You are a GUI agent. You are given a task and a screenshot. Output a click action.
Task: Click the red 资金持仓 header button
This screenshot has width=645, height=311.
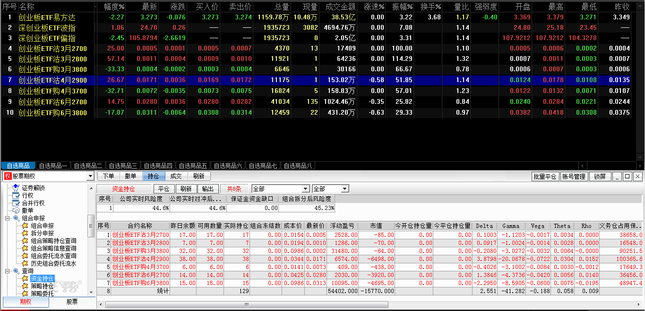coord(123,189)
